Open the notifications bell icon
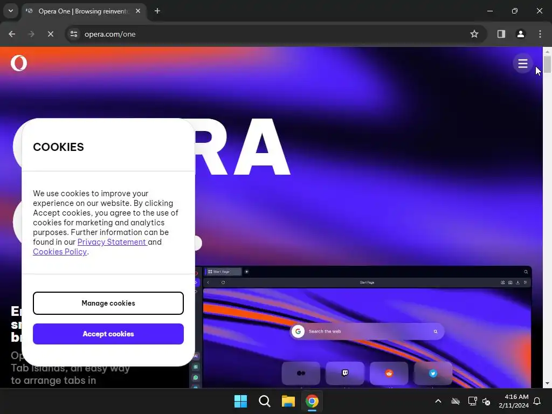The width and height of the screenshot is (552, 414). click(537, 401)
